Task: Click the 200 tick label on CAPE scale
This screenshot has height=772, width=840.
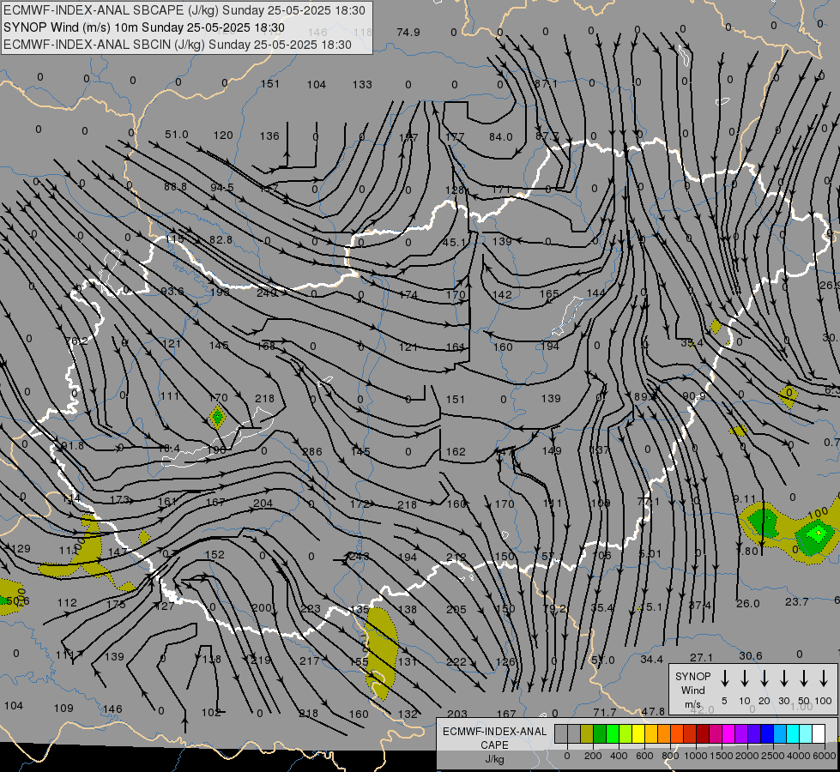Action: (593, 756)
